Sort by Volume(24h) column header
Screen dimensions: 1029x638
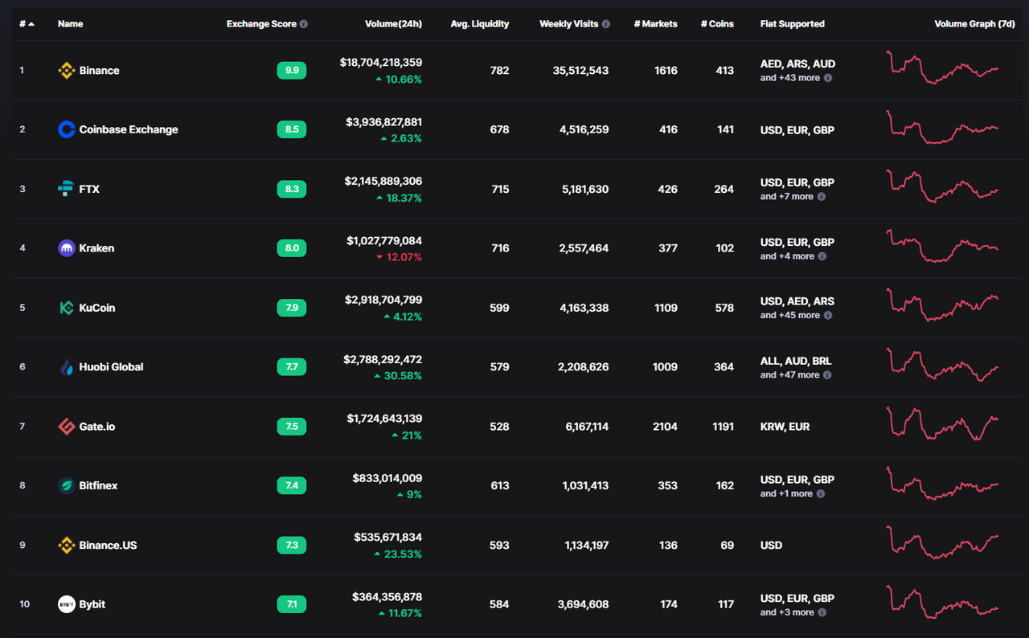393,24
